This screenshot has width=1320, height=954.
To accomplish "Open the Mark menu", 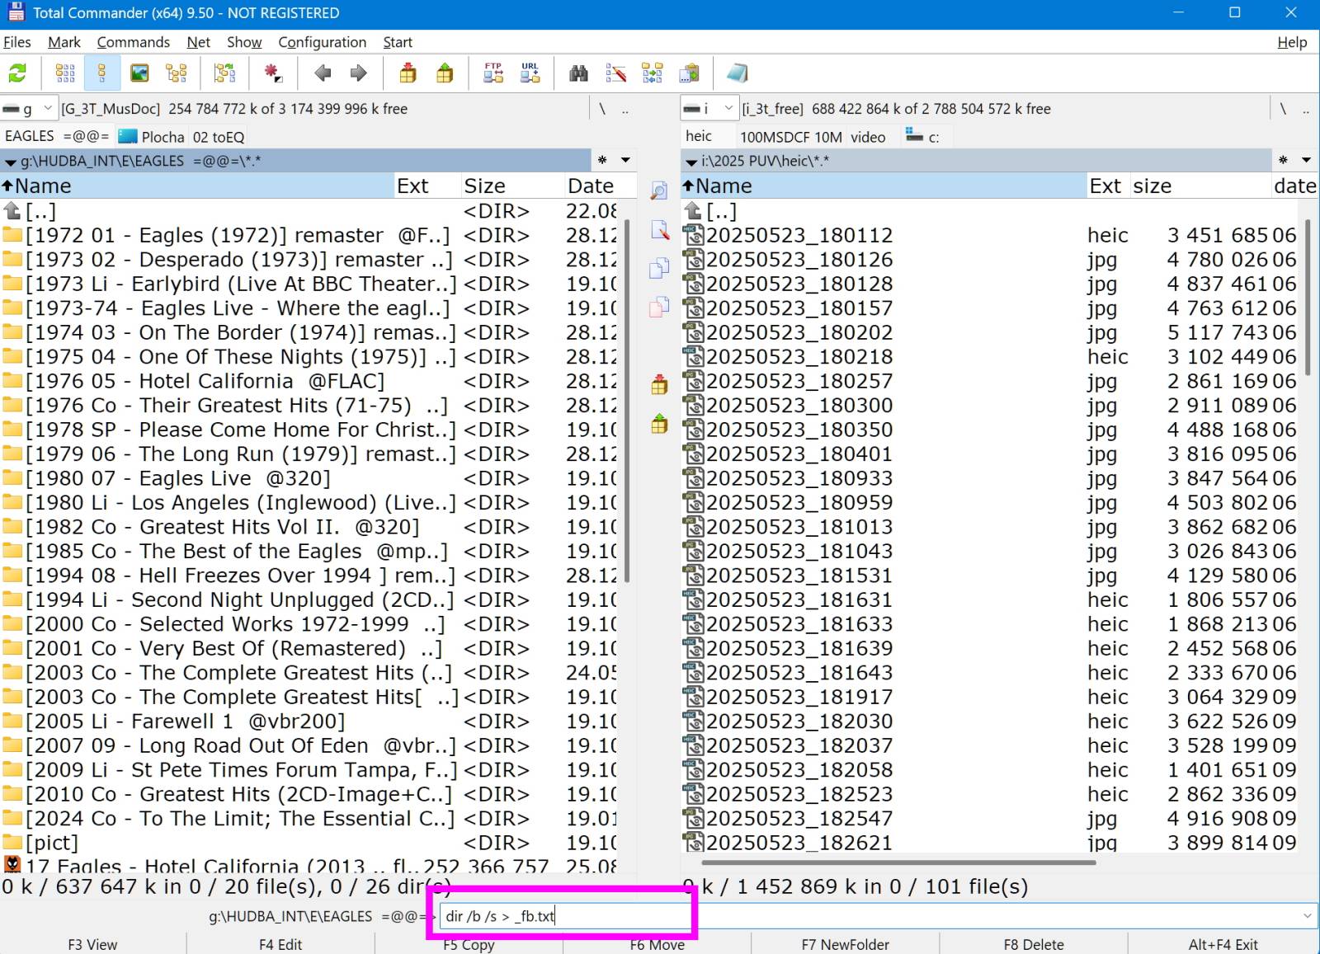I will (x=64, y=42).
